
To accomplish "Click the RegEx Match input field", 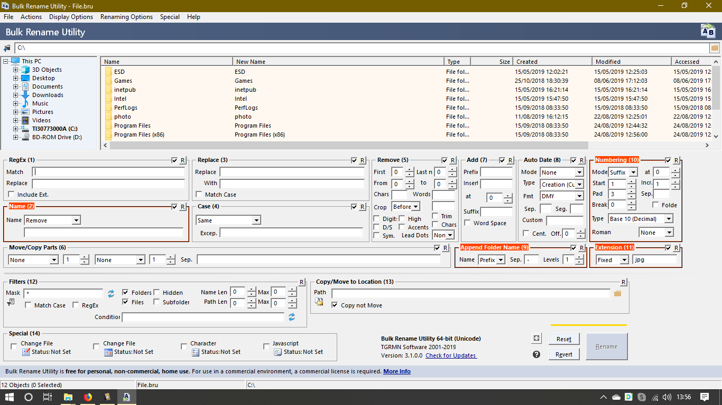I will 108,172.
